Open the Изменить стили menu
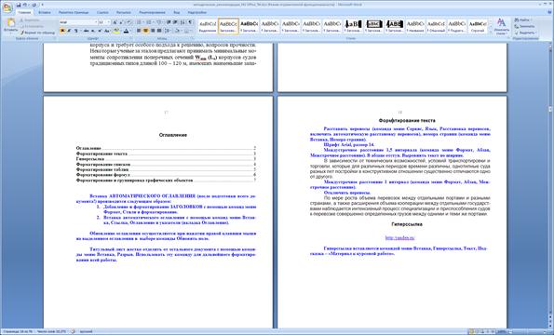The width and height of the screenshot is (554, 335). (x=501, y=26)
